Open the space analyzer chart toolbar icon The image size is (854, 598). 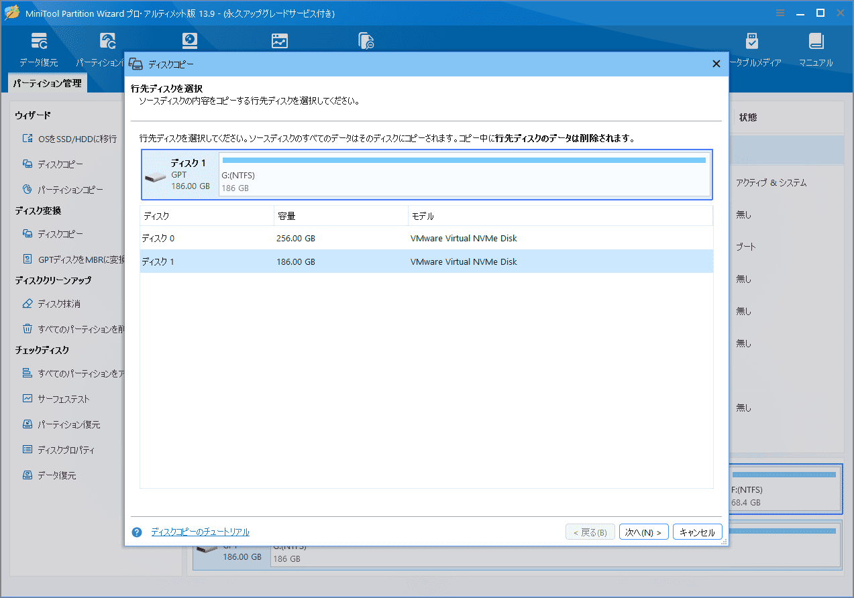(280, 41)
